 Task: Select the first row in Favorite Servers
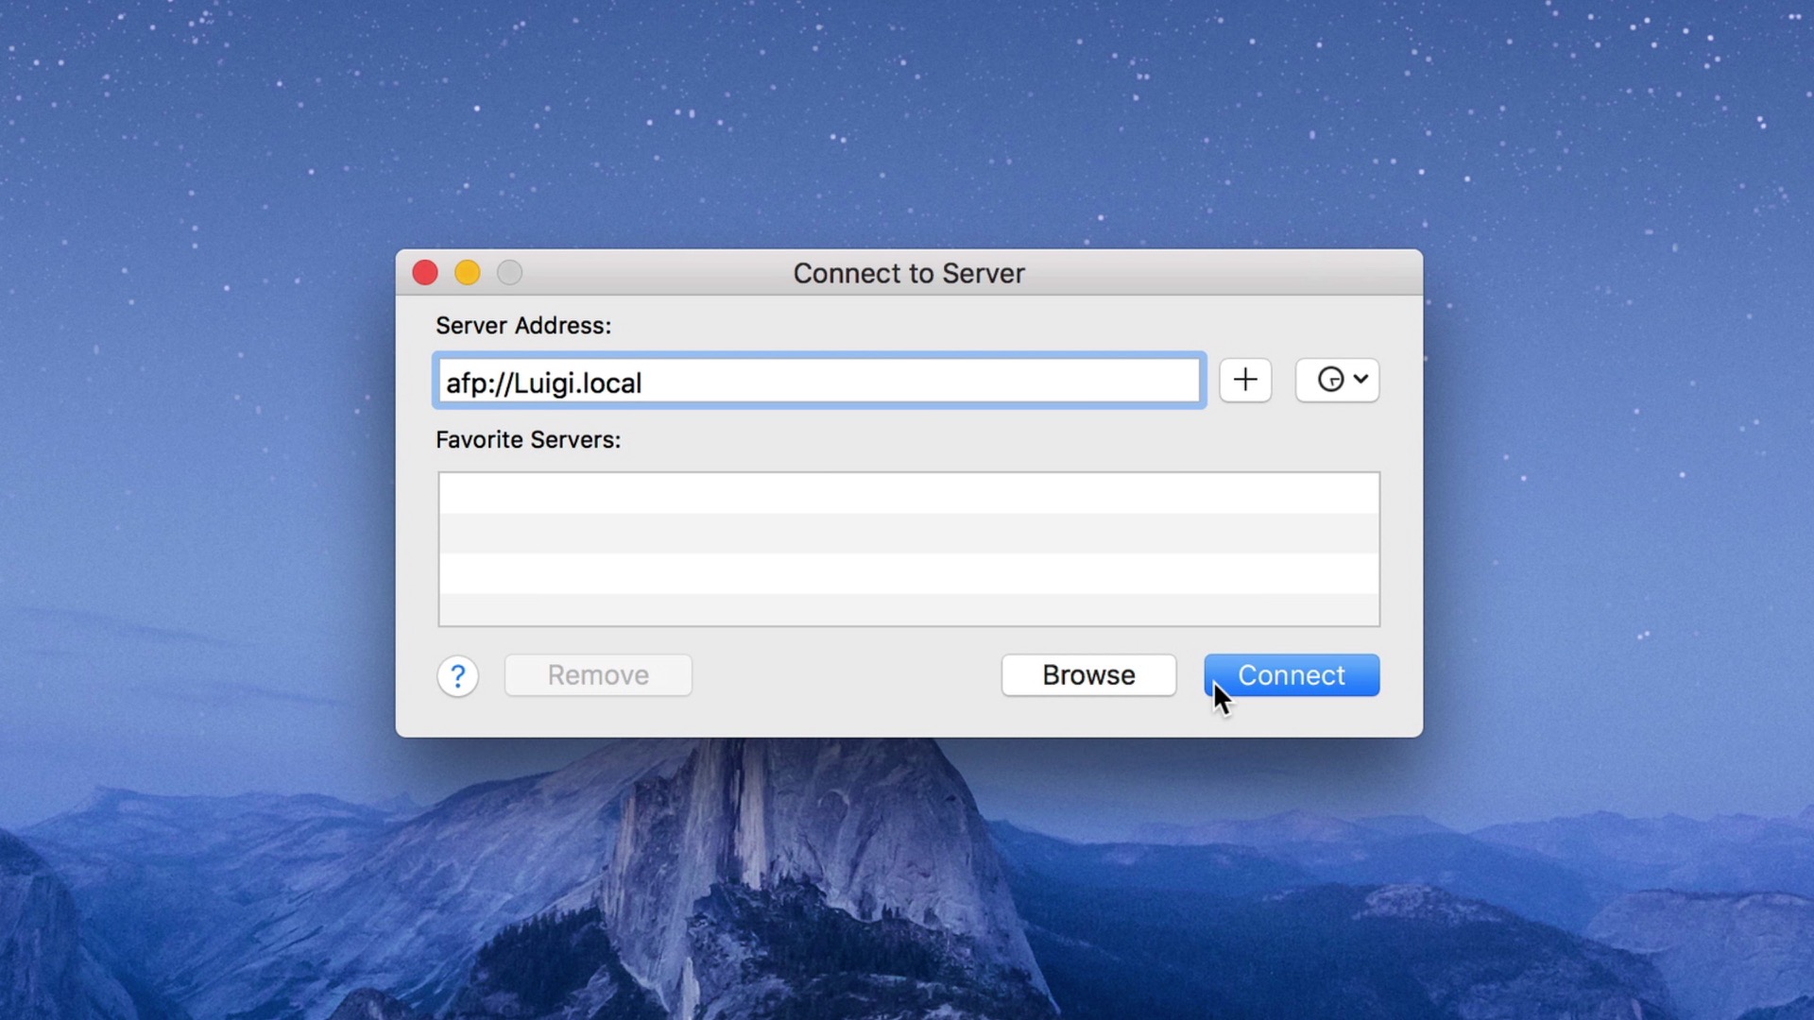(x=907, y=491)
